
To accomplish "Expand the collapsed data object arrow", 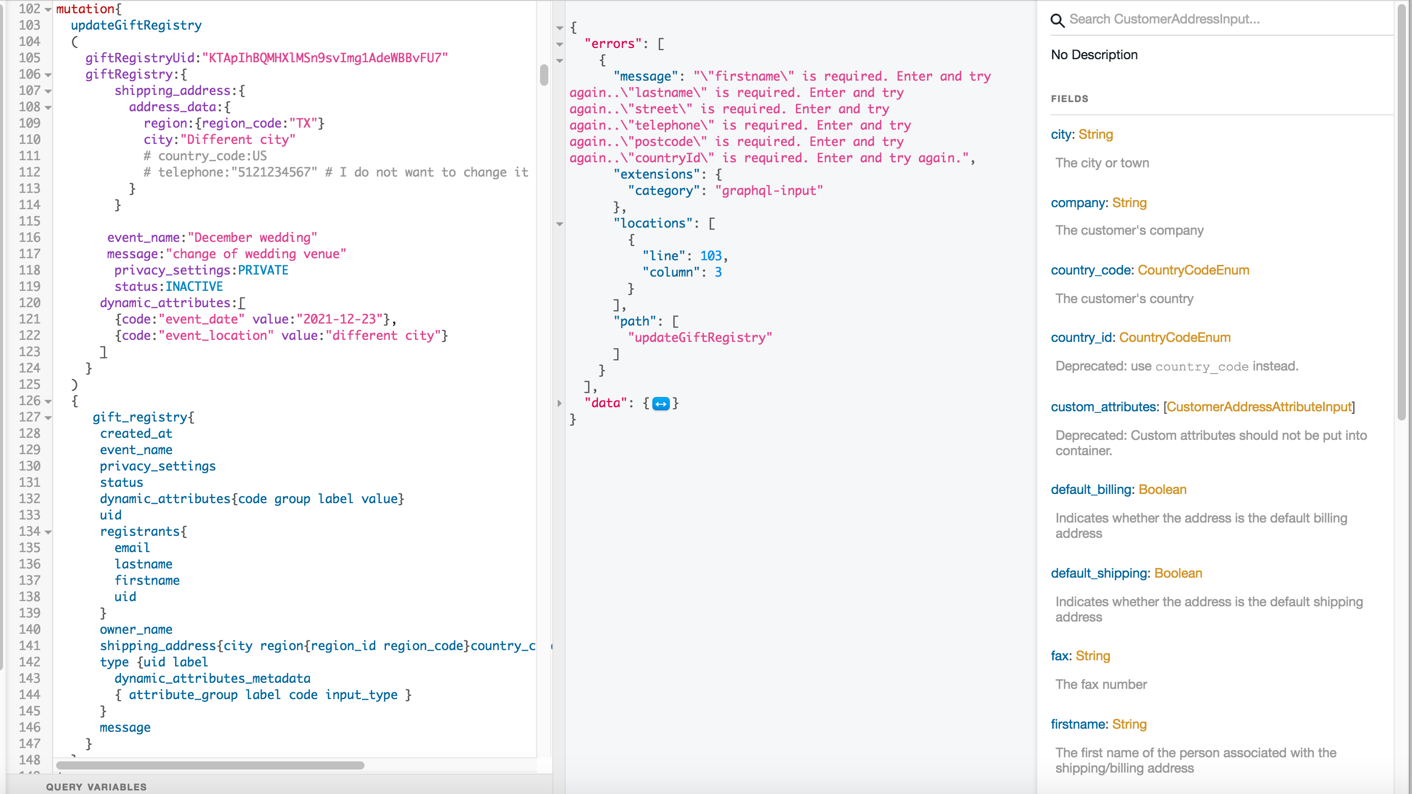I will tap(559, 404).
